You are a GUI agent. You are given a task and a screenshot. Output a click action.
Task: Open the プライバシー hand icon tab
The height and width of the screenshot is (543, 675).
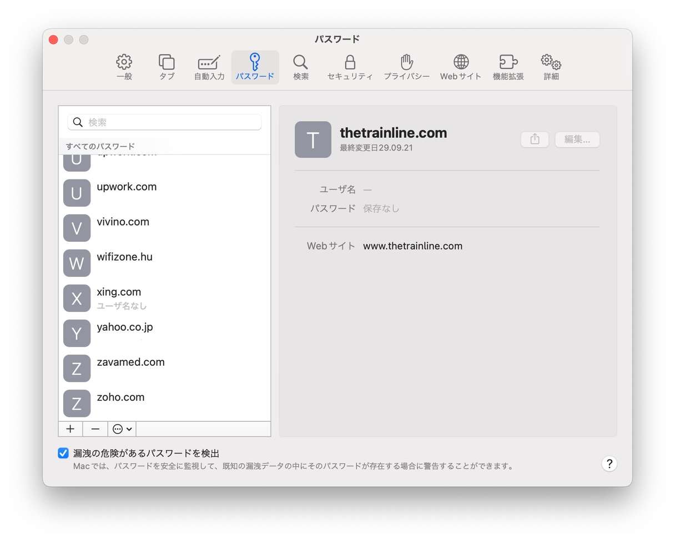(407, 67)
